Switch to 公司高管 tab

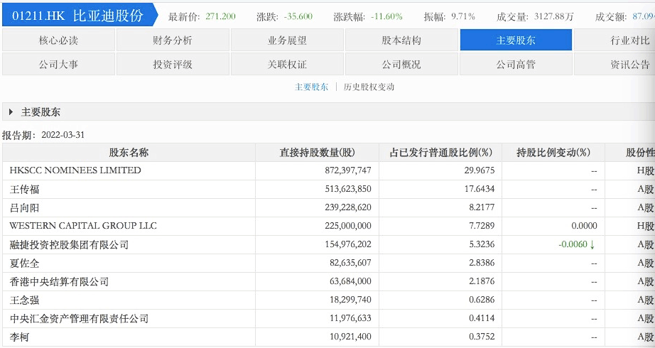(516, 65)
